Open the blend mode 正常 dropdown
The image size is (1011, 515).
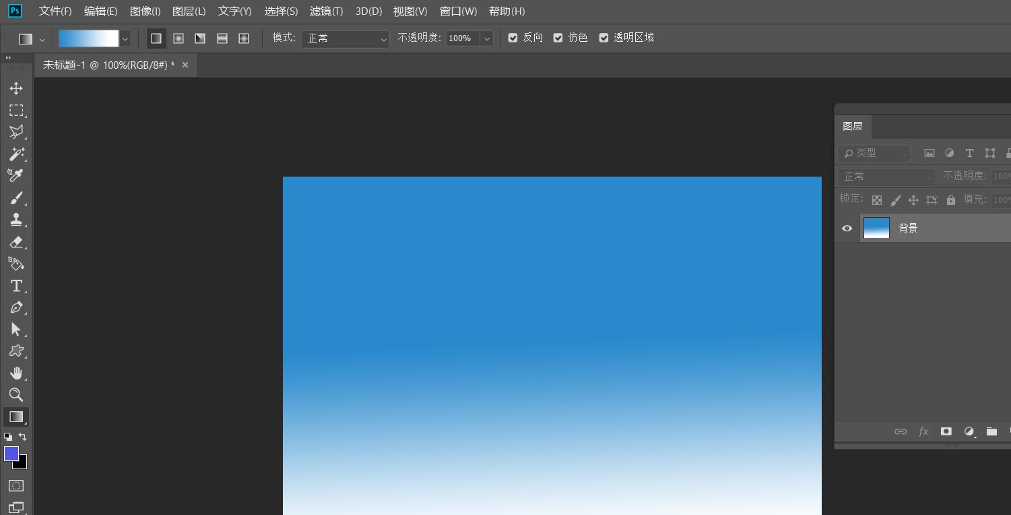(345, 38)
